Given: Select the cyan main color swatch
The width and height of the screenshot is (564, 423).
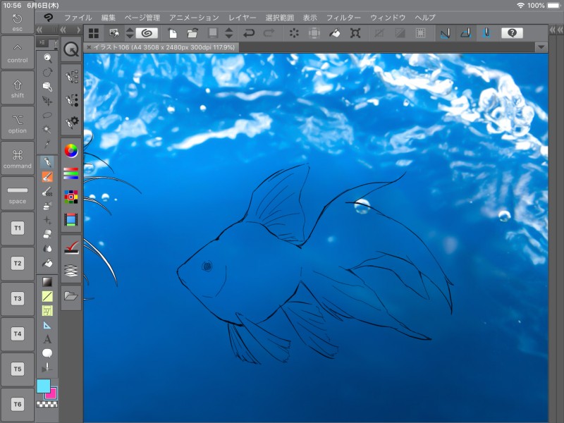Looking at the screenshot, I should pyautogui.click(x=43, y=386).
